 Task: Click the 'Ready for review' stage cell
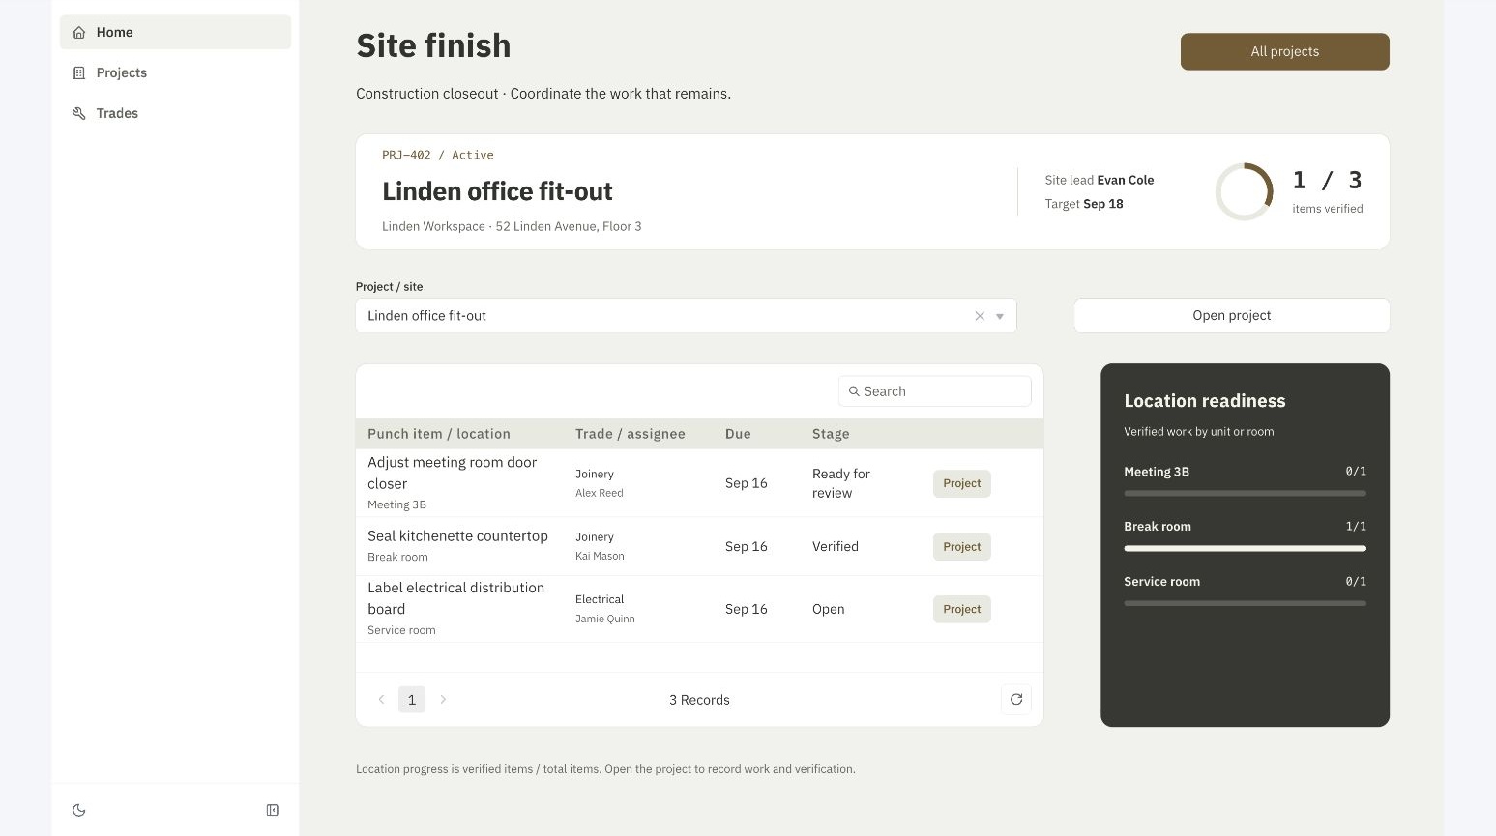(x=841, y=483)
